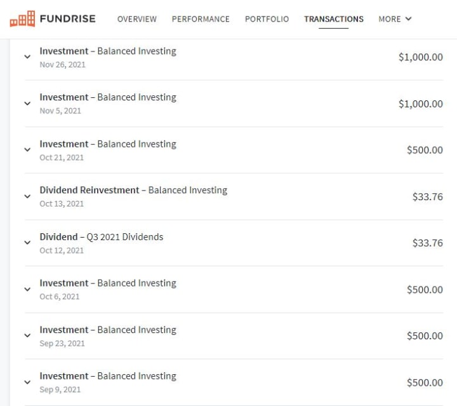Image resolution: width=457 pixels, height=406 pixels.
Task: Expand the Nov 5, 2021 investment row
Action: click(x=27, y=103)
